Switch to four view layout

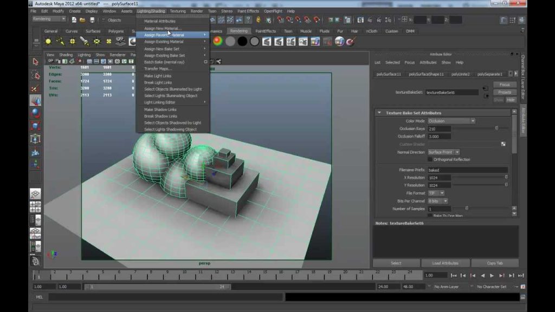tap(35, 207)
